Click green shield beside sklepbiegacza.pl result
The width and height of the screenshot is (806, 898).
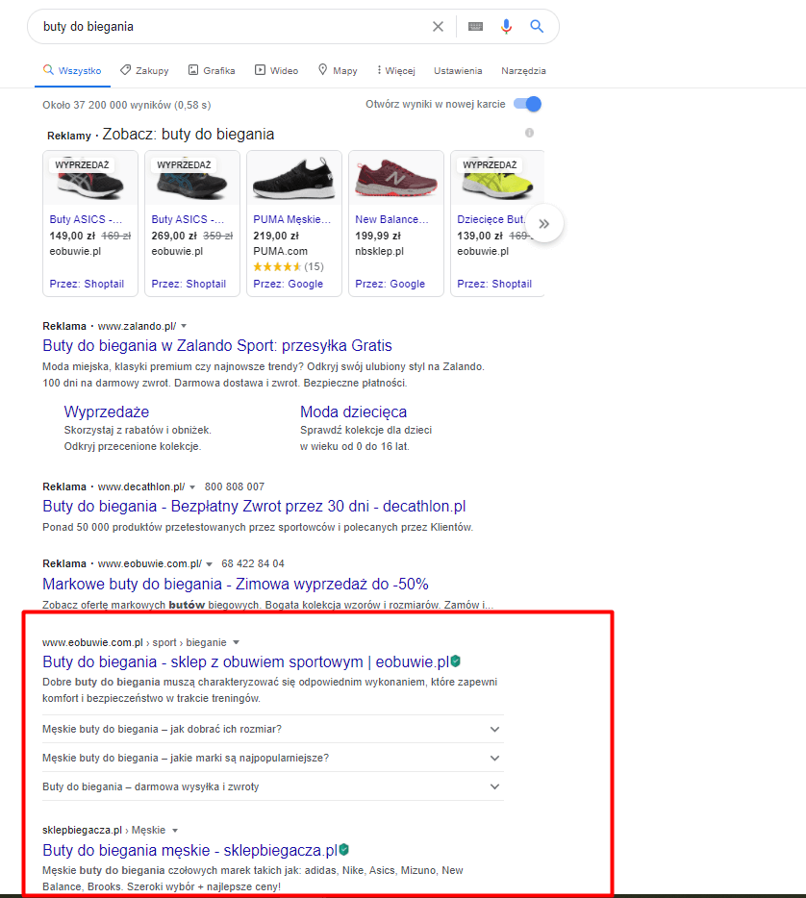343,850
